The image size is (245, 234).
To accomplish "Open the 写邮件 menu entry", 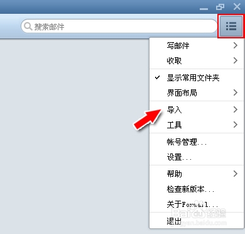I will point(197,45).
